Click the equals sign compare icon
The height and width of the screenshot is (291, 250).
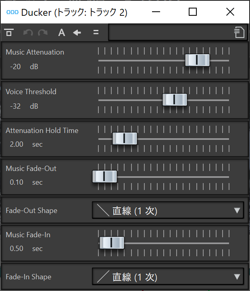click(x=96, y=33)
